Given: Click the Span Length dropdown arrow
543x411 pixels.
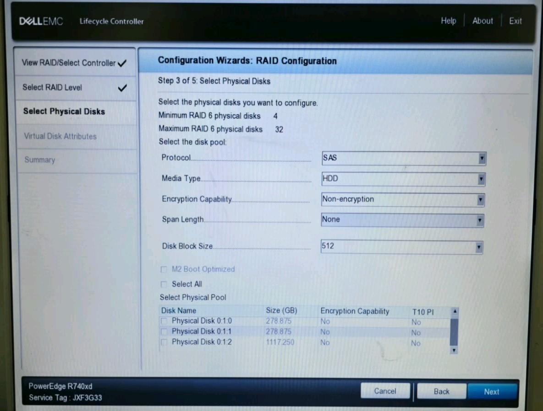Looking at the screenshot, I should (479, 220).
